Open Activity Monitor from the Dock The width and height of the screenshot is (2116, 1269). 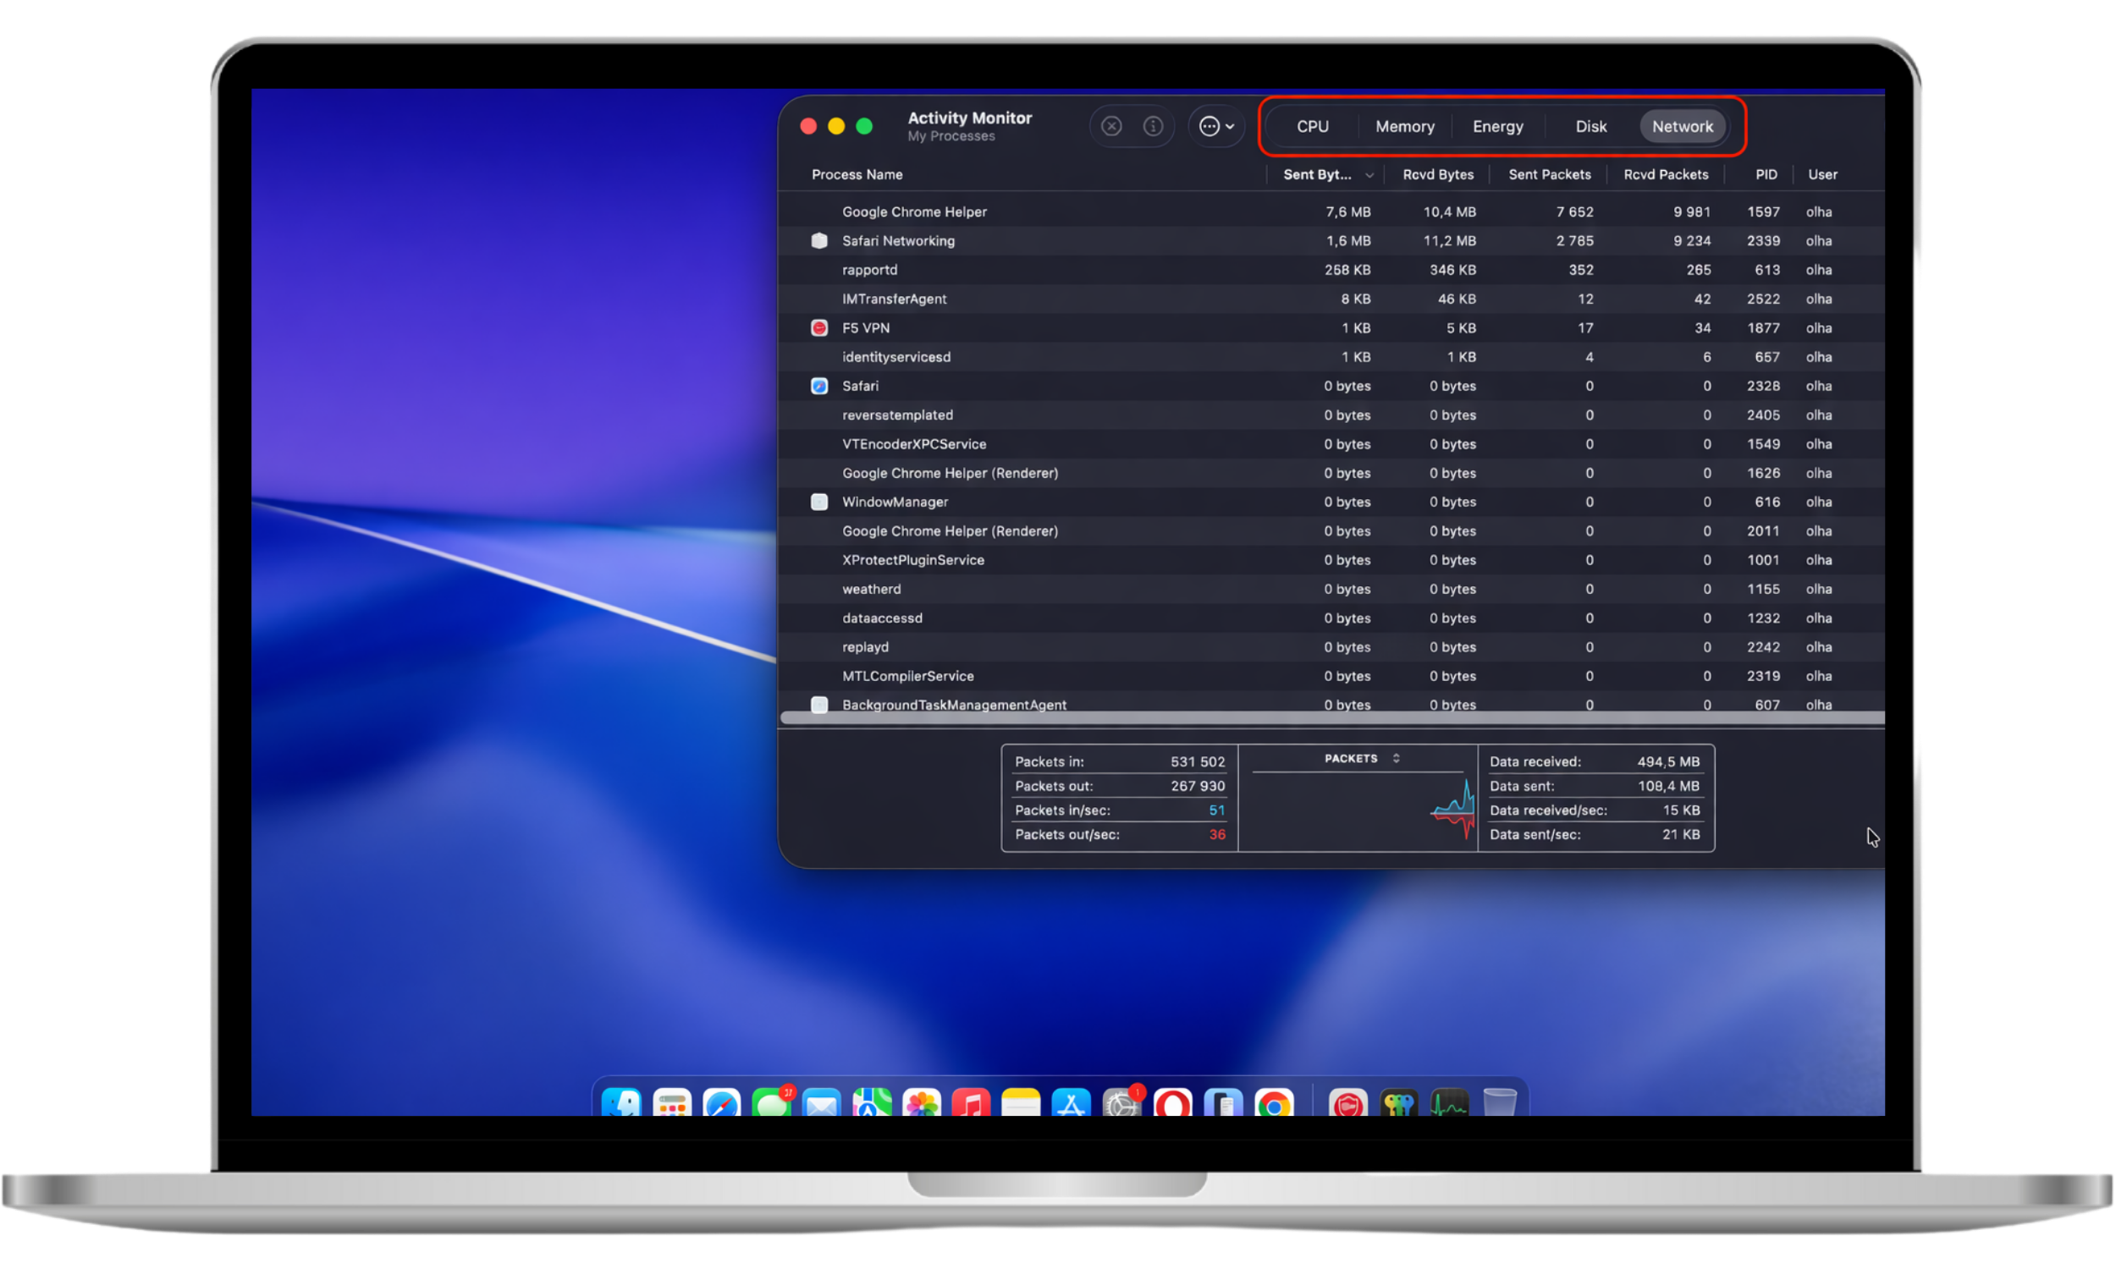pyautogui.click(x=1449, y=1103)
